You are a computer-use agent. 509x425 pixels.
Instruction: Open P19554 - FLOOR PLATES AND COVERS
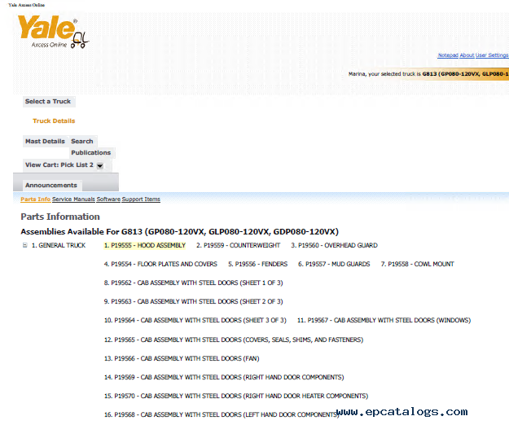coord(160,264)
